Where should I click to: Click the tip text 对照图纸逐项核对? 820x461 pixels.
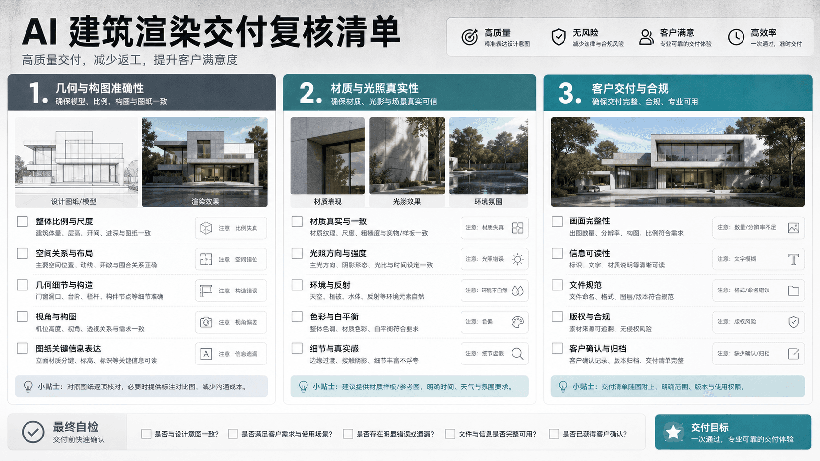coord(95,387)
